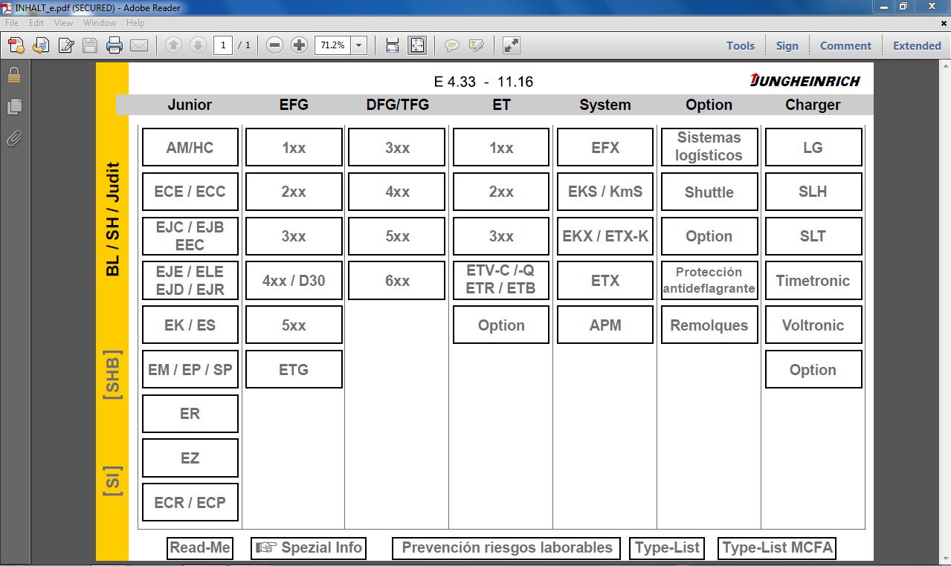Open ECR / ECP link
This screenshot has width=951, height=566.
[190, 503]
